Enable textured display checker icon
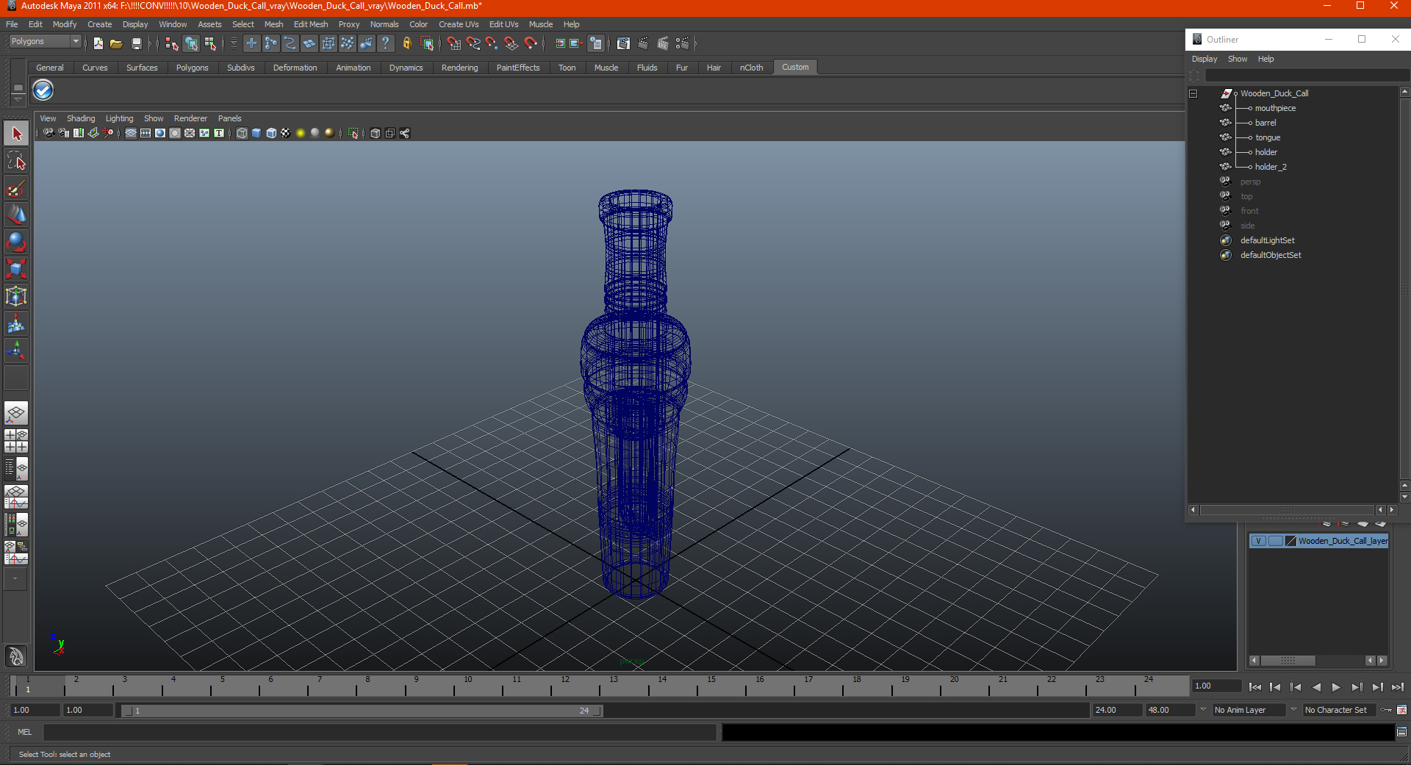The width and height of the screenshot is (1411, 765). [286, 133]
